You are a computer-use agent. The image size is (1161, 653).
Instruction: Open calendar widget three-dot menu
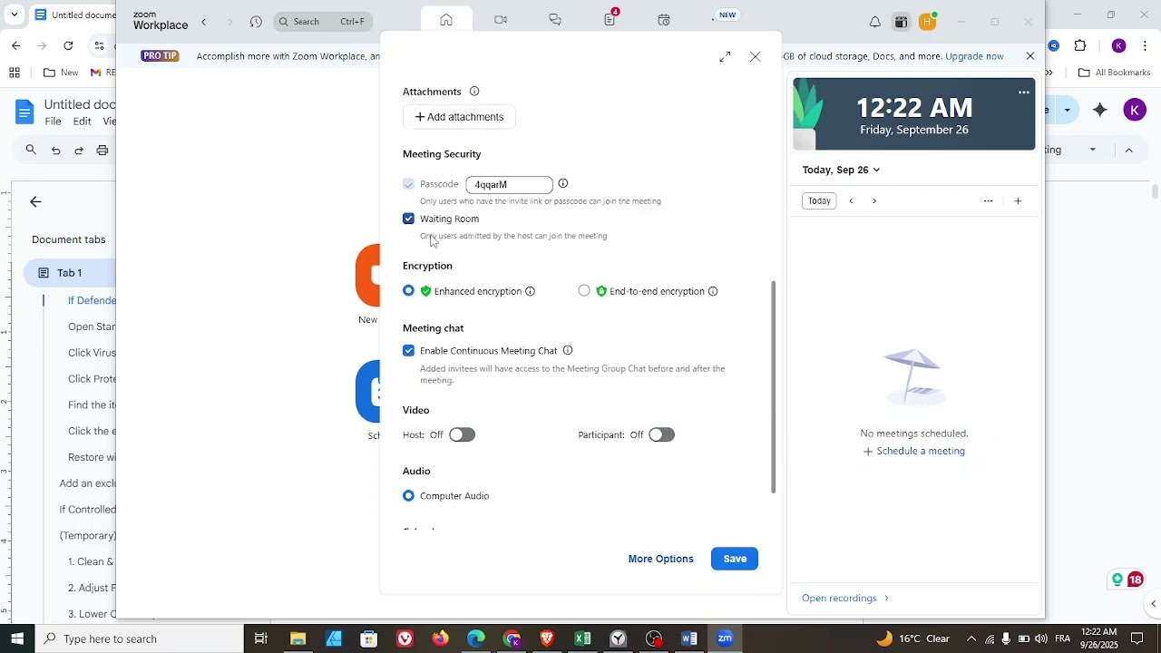1024,93
